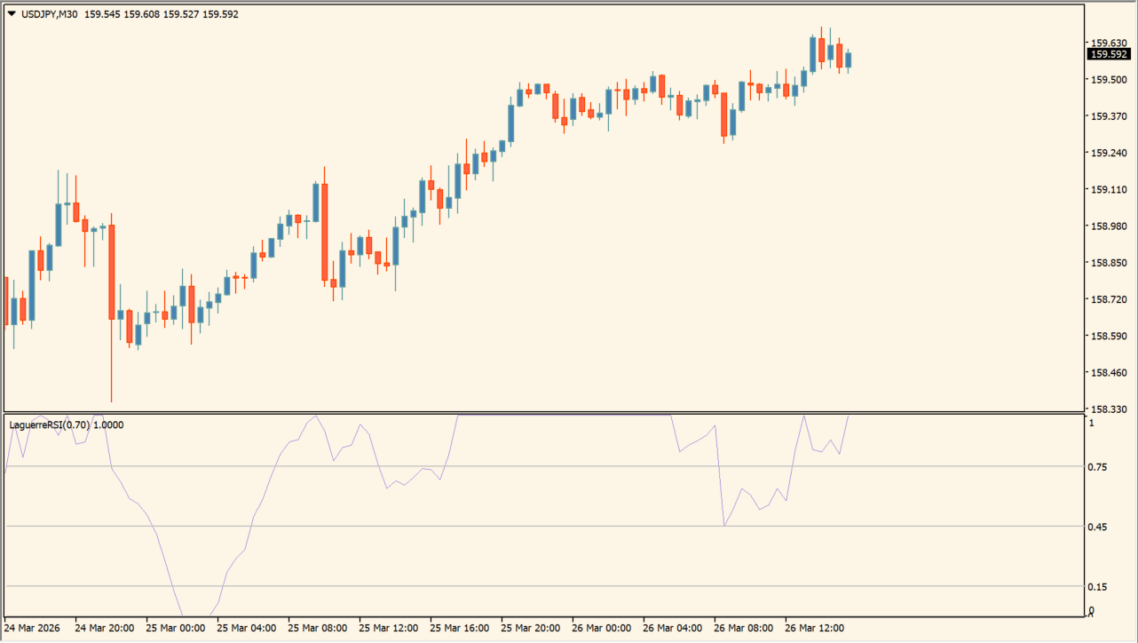Click the tall red candle near 25 Mar 08:00
The width and height of the screenshot is (1138, 643).
pos(324,232)
